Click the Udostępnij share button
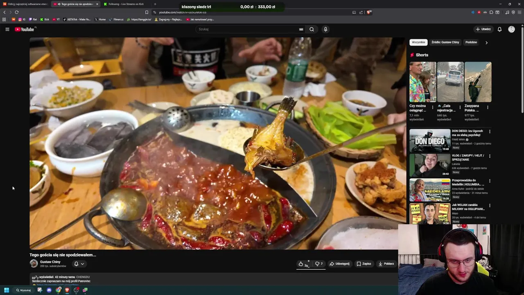This screenshot has height=295, width=524. [339, 264]
